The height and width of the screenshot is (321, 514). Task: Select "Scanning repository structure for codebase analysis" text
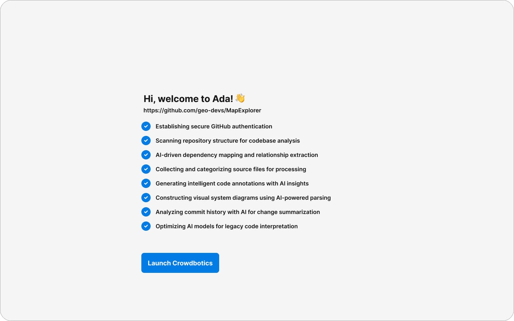[x=228, y=141]
